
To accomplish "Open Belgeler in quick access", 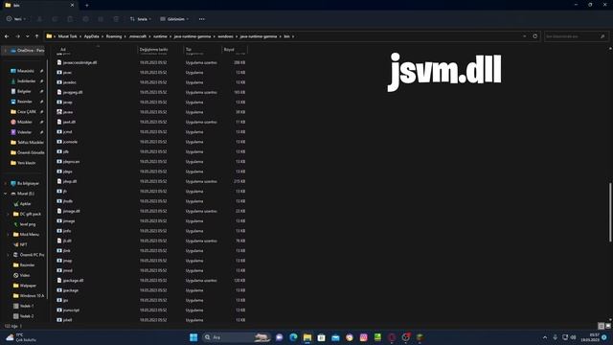I will click(x=24, y=91).
